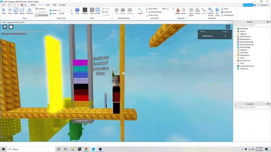Click the Explorer filter search box
Viewport: 271px width, 152px height.
tap(252, 25)
